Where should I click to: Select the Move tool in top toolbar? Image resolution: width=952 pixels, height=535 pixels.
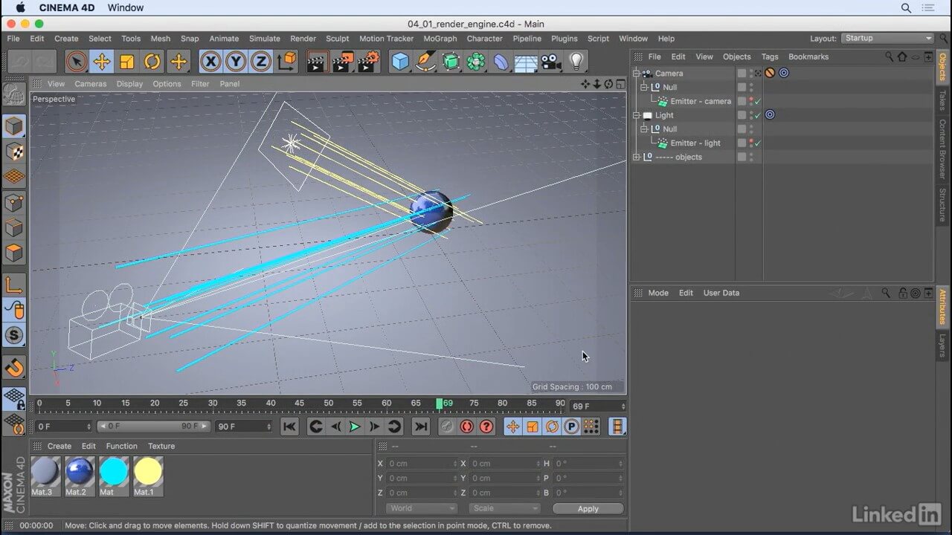click(102, 62)
